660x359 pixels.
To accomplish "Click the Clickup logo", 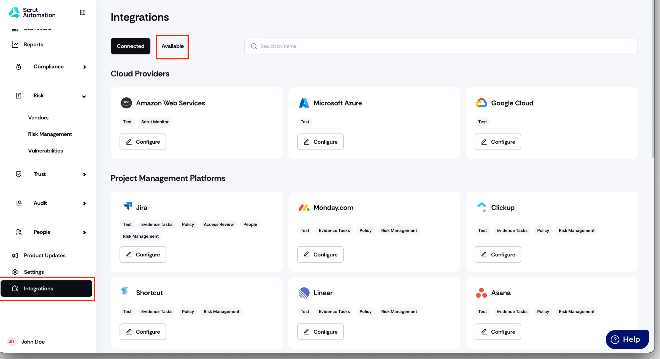I will tap(482, 207).
